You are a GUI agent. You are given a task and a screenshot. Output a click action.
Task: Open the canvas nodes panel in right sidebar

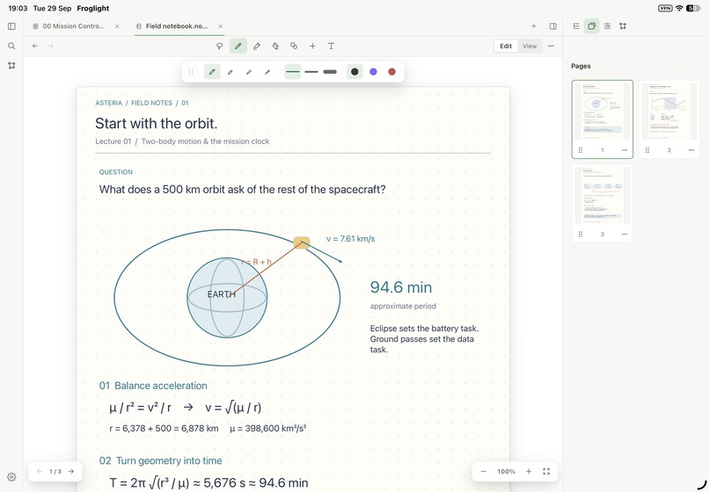pyautogui.click(x=623, y=26)
